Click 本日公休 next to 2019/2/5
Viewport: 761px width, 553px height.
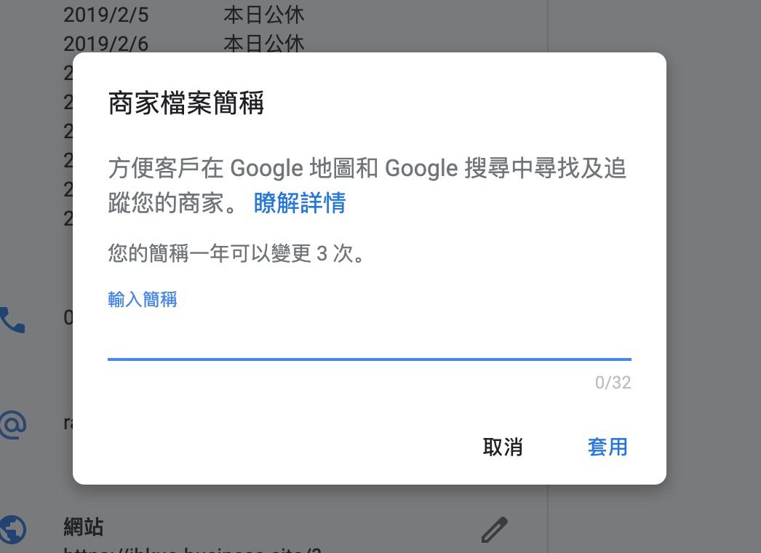263,15
